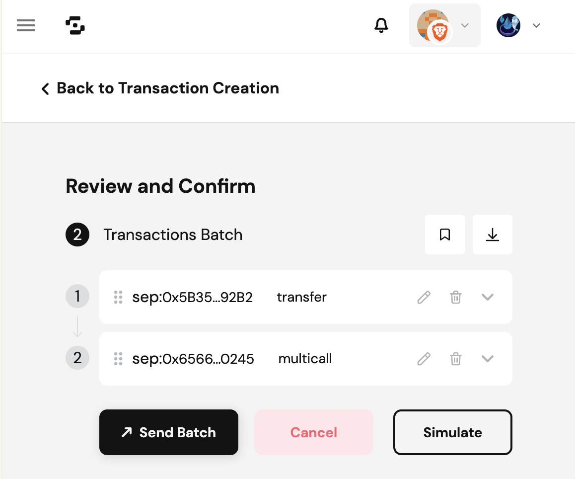
Task: Save batch with the bookmark icon
Action: (445, 235)
